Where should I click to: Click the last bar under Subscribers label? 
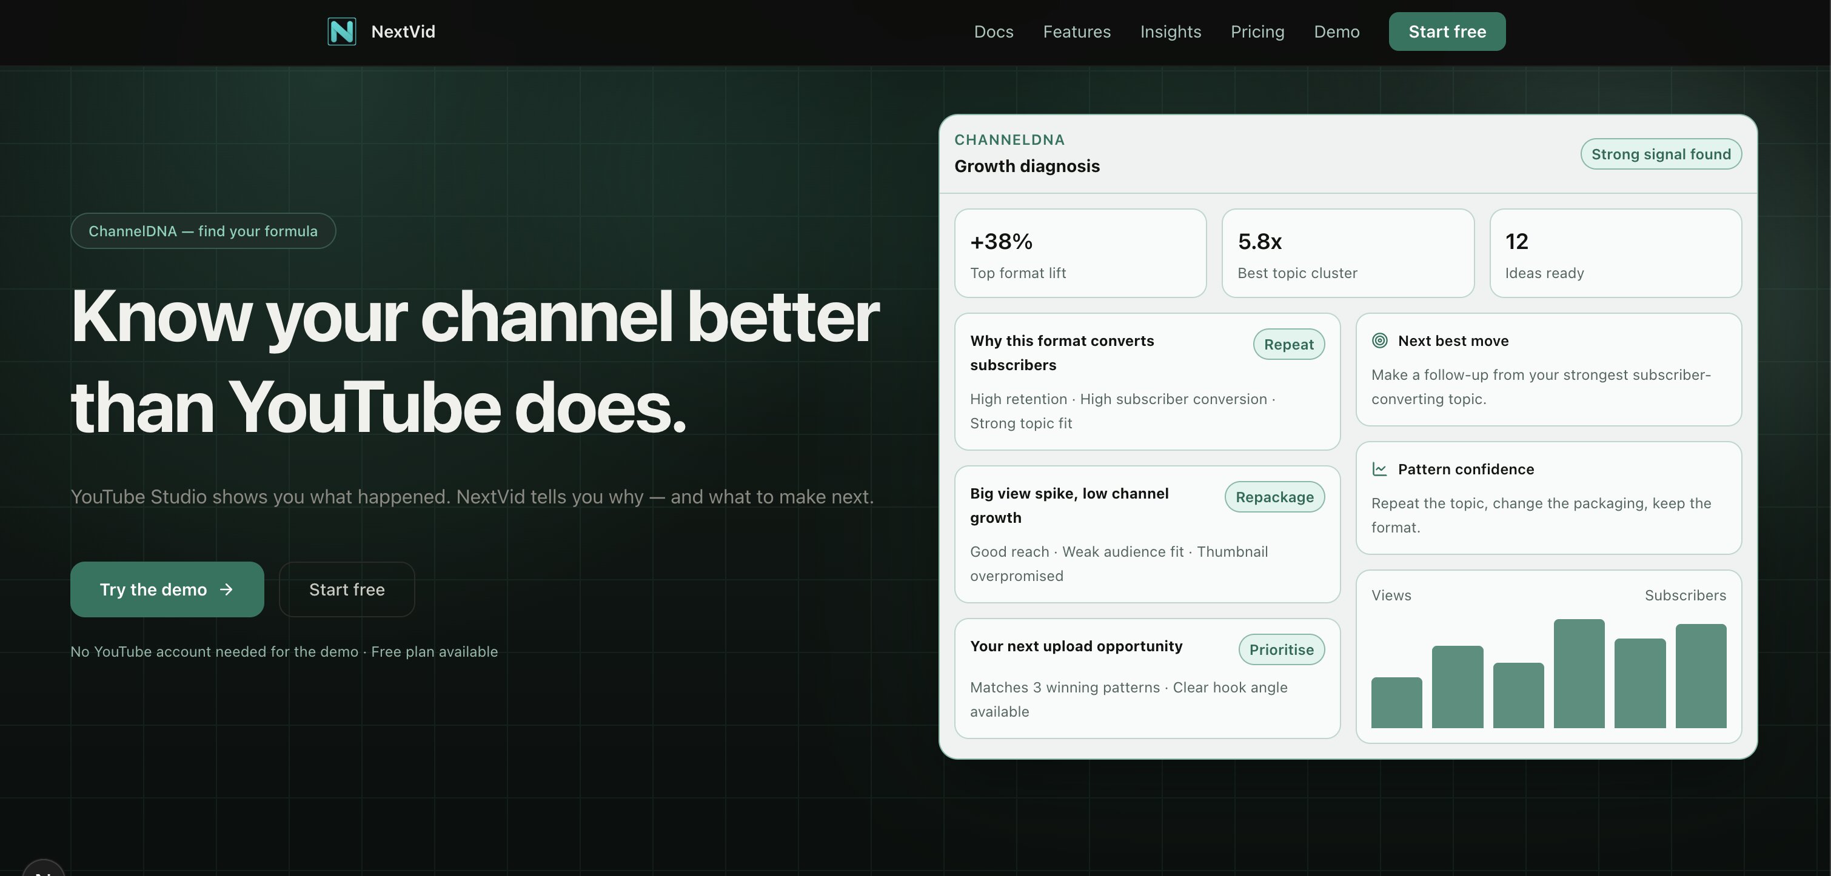pos(1701,676)
